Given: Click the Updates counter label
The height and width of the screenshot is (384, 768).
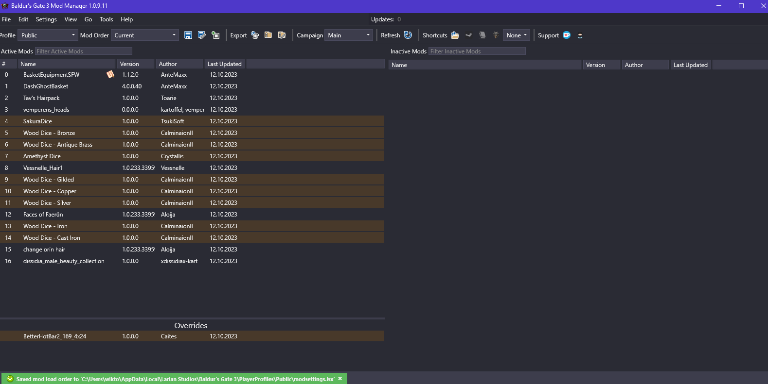Looking at the screenshot, I should [386, 19].
